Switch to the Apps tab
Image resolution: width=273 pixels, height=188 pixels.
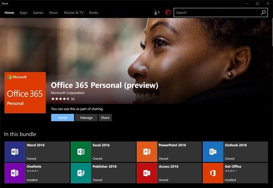[x=23, y=13]
